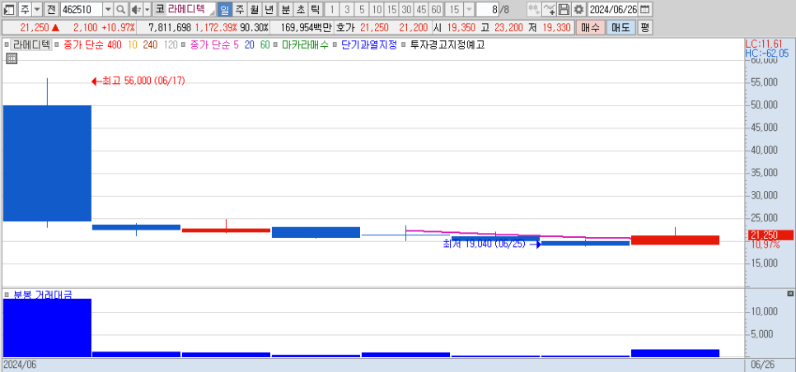Click the 평 button
The image size is (796, 372).
pyautogui.click(x=644, y=27)
